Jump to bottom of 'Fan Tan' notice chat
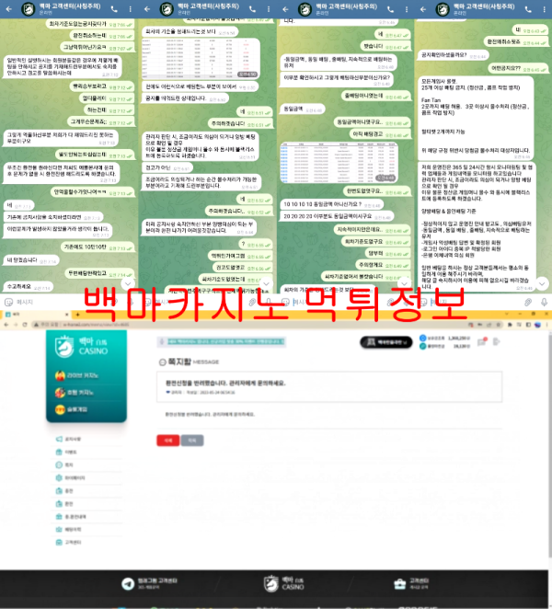Image resolution: width=552 pixels, height=609 pixels. pyautogui.click(x=542, y=283)
